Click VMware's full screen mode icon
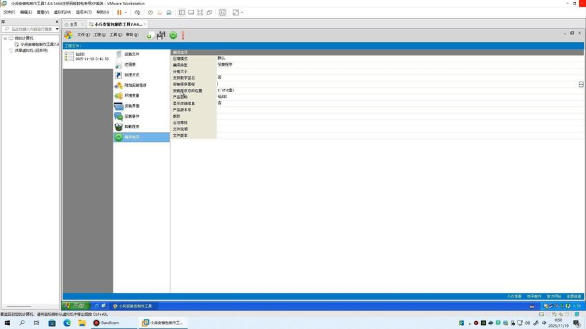586x329 pixels. point(200,13)
